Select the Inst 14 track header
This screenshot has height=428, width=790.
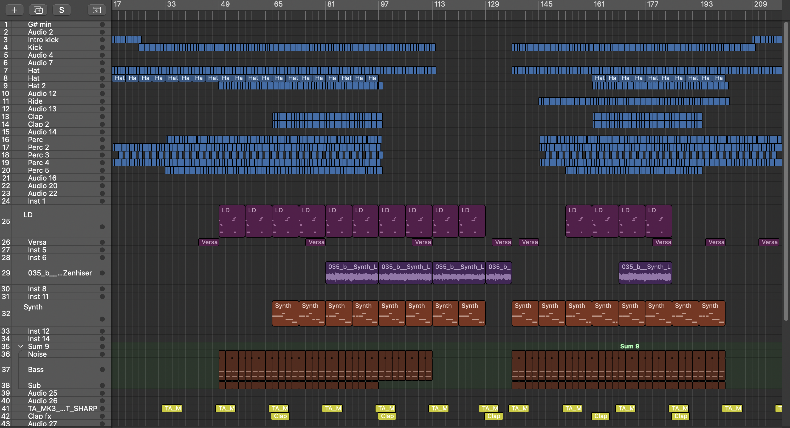(x=55, y=338)
